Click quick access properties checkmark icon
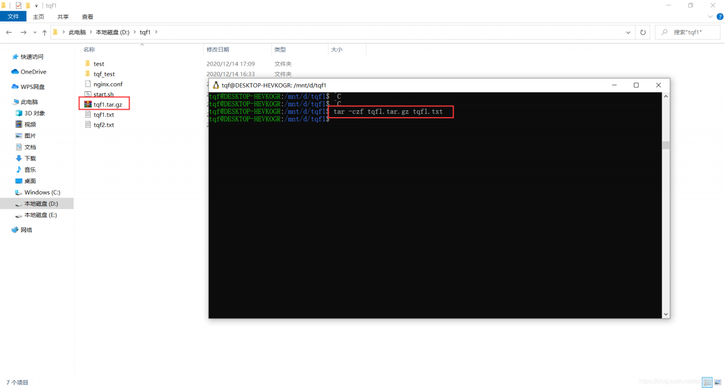 pyautogui.click(x=18, y=6)
